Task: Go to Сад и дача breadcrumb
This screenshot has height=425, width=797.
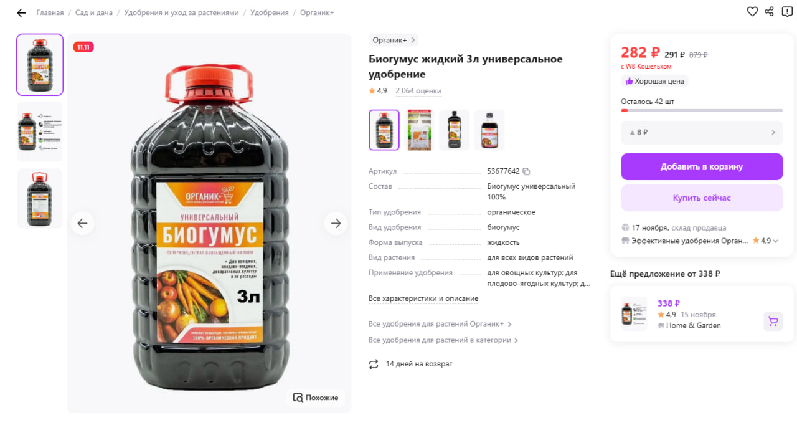Action: click(x=93, y=12)
